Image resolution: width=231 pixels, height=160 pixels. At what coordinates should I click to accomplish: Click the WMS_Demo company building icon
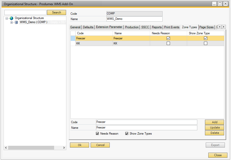tap(17, 22)
